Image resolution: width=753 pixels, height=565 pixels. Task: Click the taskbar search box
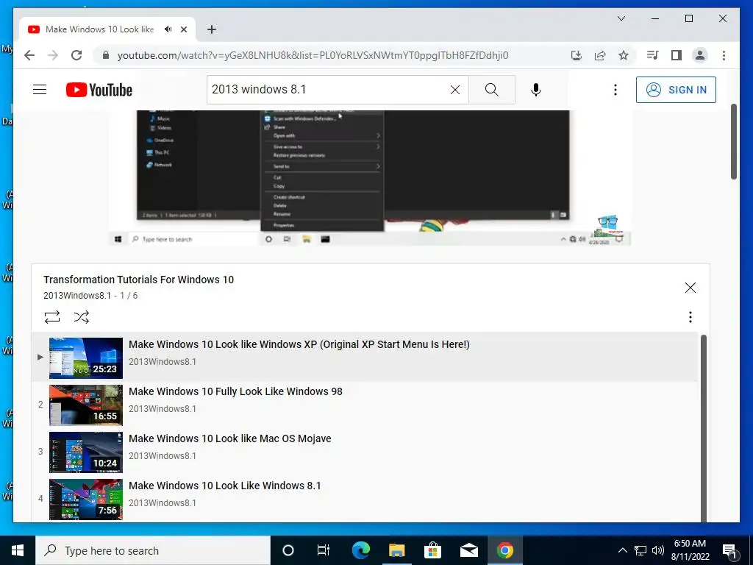point(153,550)
